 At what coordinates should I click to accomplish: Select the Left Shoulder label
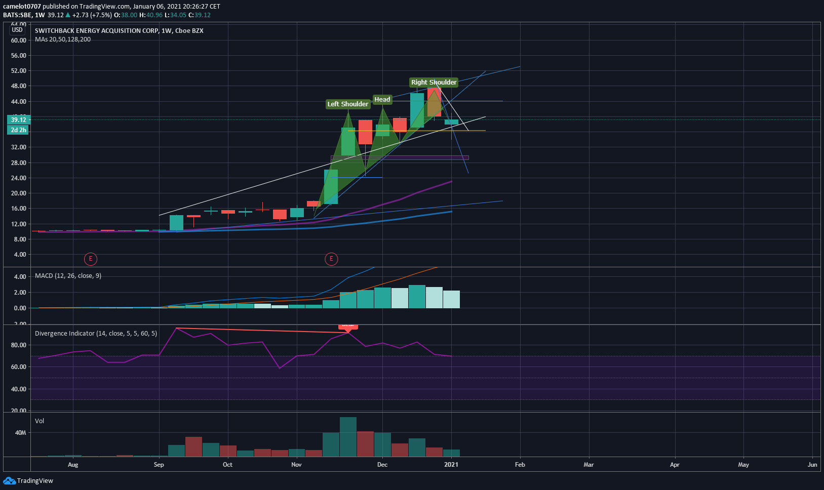pos(348,104)
